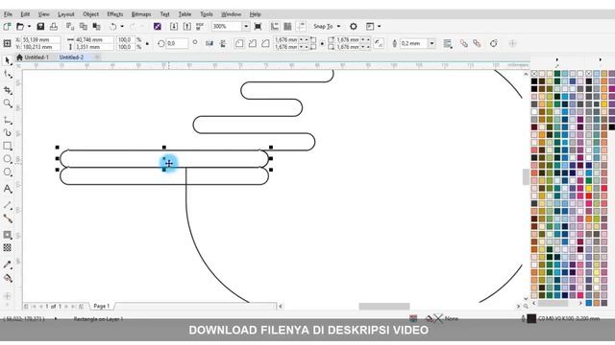615x345 pixels.
Task: Open the Bitmaps menu
Action: (141, 14)
